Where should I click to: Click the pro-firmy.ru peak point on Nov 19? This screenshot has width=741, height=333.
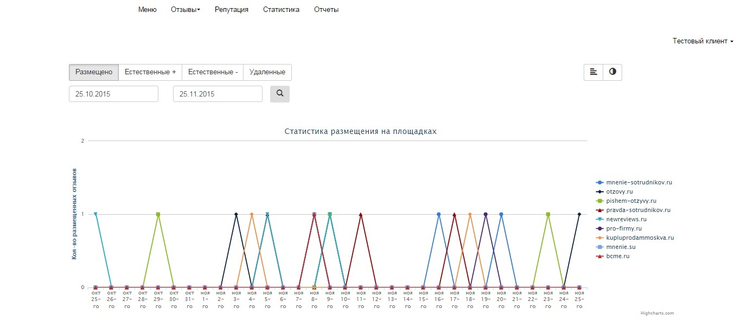point(486,214)
